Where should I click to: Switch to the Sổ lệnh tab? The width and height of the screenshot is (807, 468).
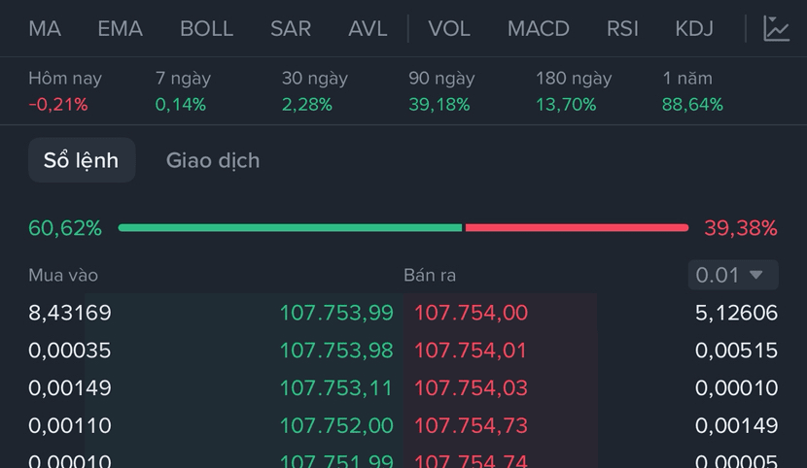(81, 160)
